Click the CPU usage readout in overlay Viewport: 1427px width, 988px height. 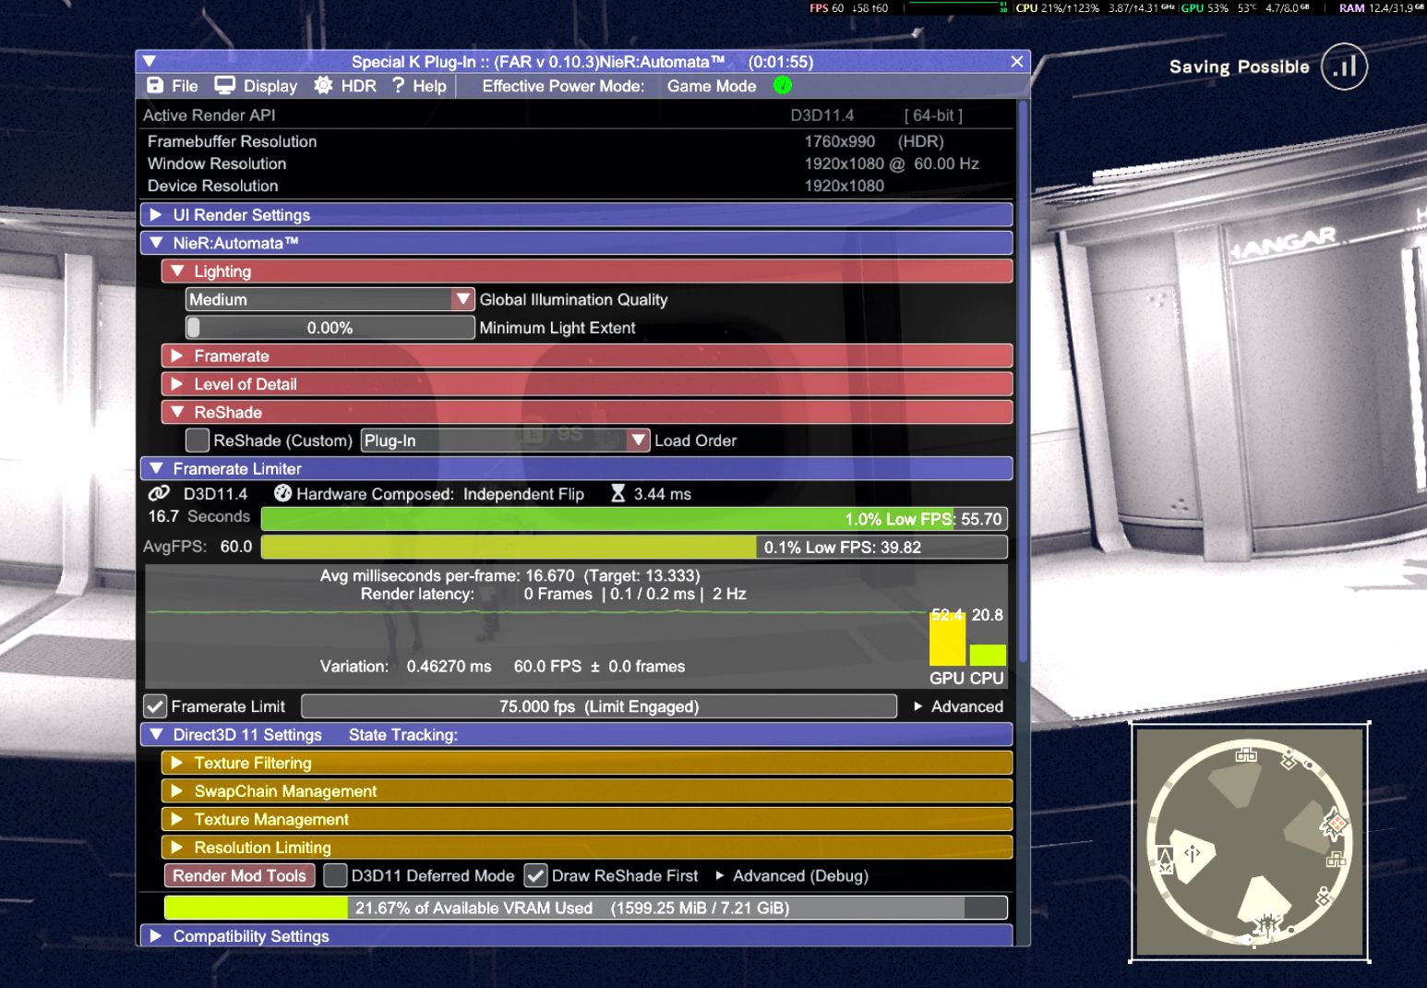point(1058,8)
